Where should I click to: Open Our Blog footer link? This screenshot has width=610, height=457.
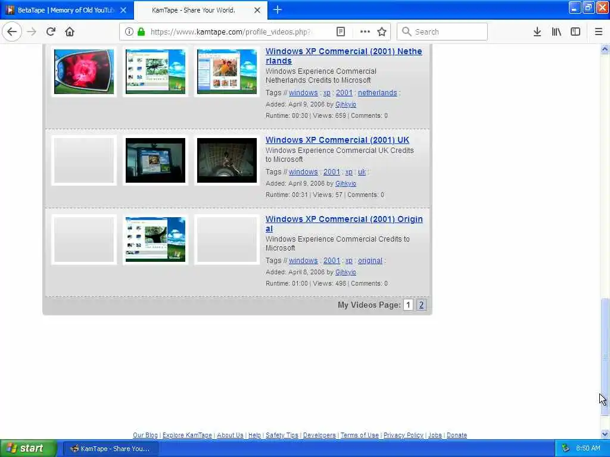(x=145, y=435)
